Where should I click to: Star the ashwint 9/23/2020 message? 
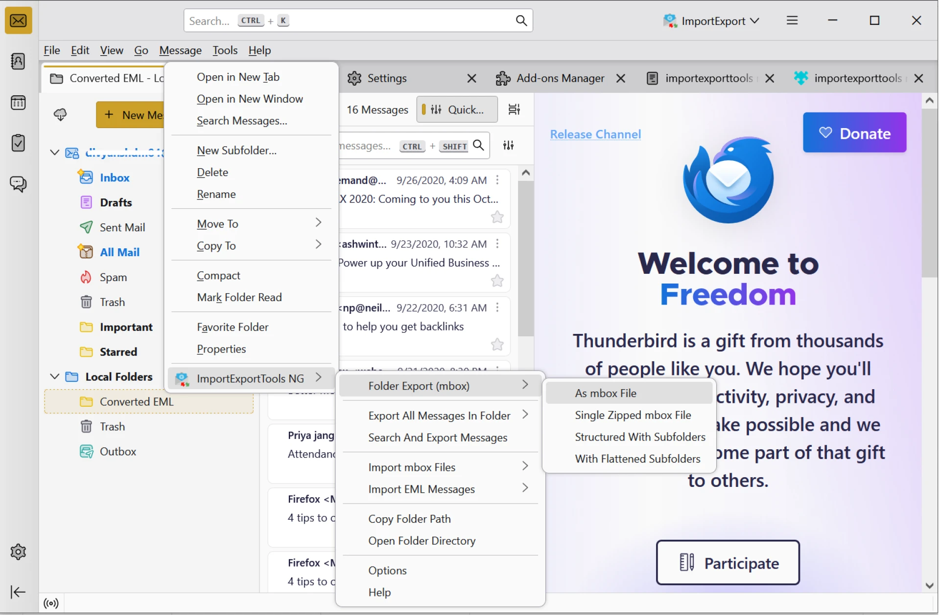497,281
